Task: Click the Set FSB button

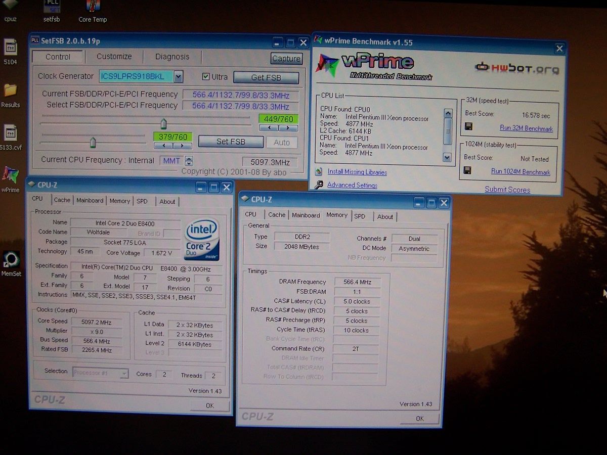Action: [231, 142]
